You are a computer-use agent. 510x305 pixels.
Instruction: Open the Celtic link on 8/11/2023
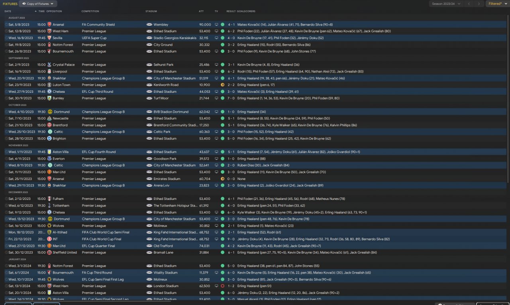58,165
